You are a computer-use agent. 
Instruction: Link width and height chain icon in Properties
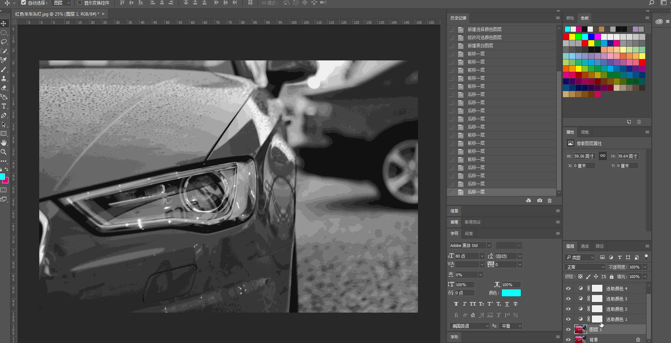coord(603,156)
